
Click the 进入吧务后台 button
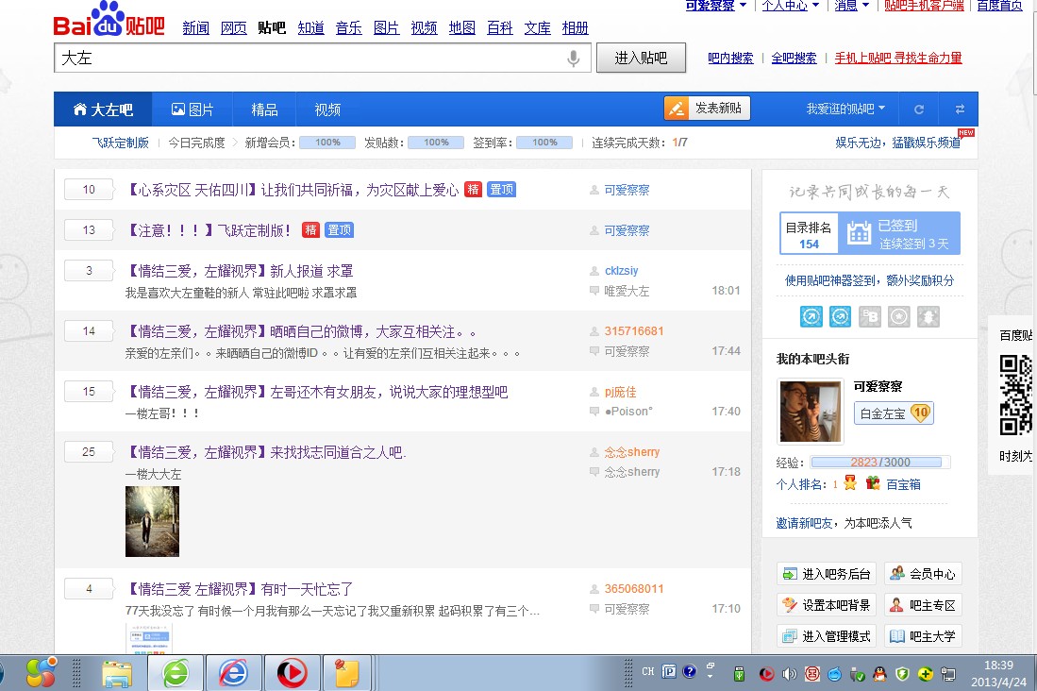(827, 574)
